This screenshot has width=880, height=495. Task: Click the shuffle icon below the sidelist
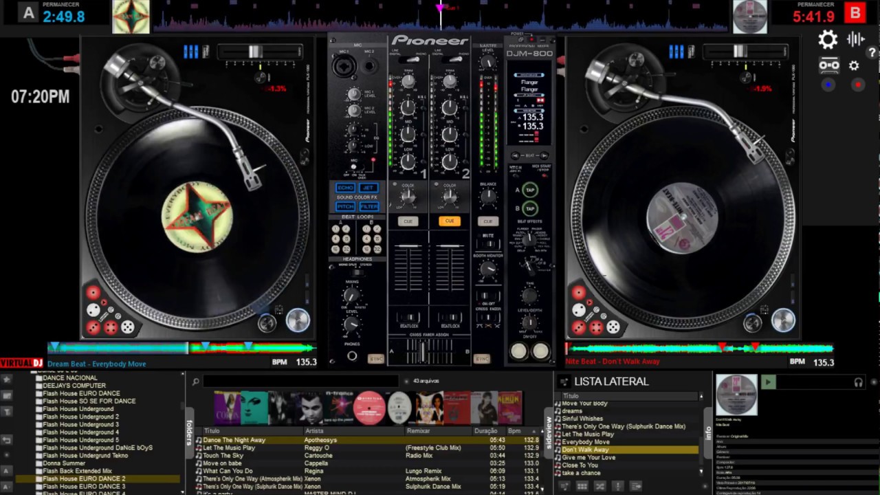pyautogui.click(x=599, y=486)
